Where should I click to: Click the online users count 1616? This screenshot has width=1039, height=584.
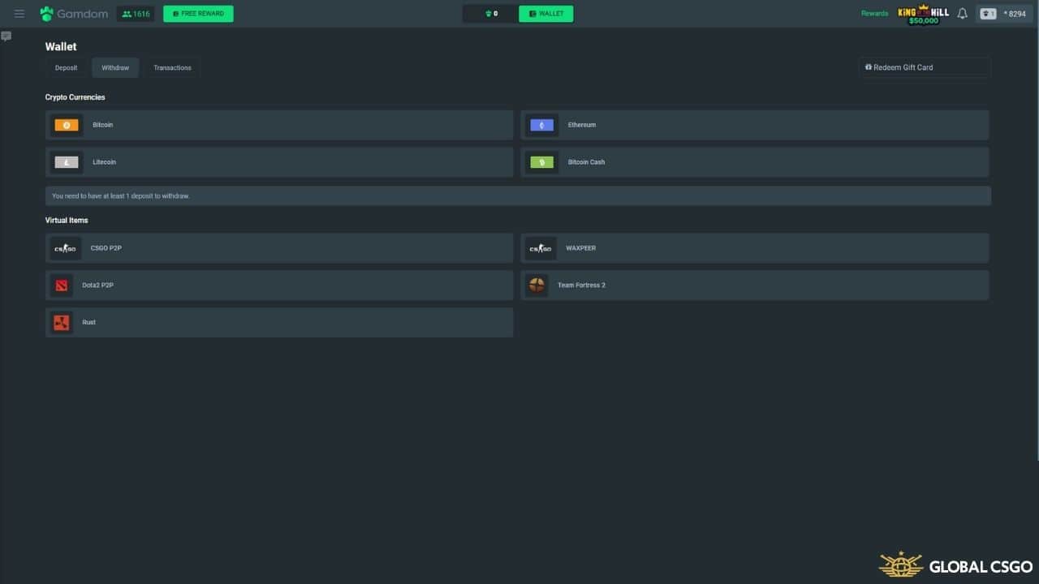coord(136,14)
